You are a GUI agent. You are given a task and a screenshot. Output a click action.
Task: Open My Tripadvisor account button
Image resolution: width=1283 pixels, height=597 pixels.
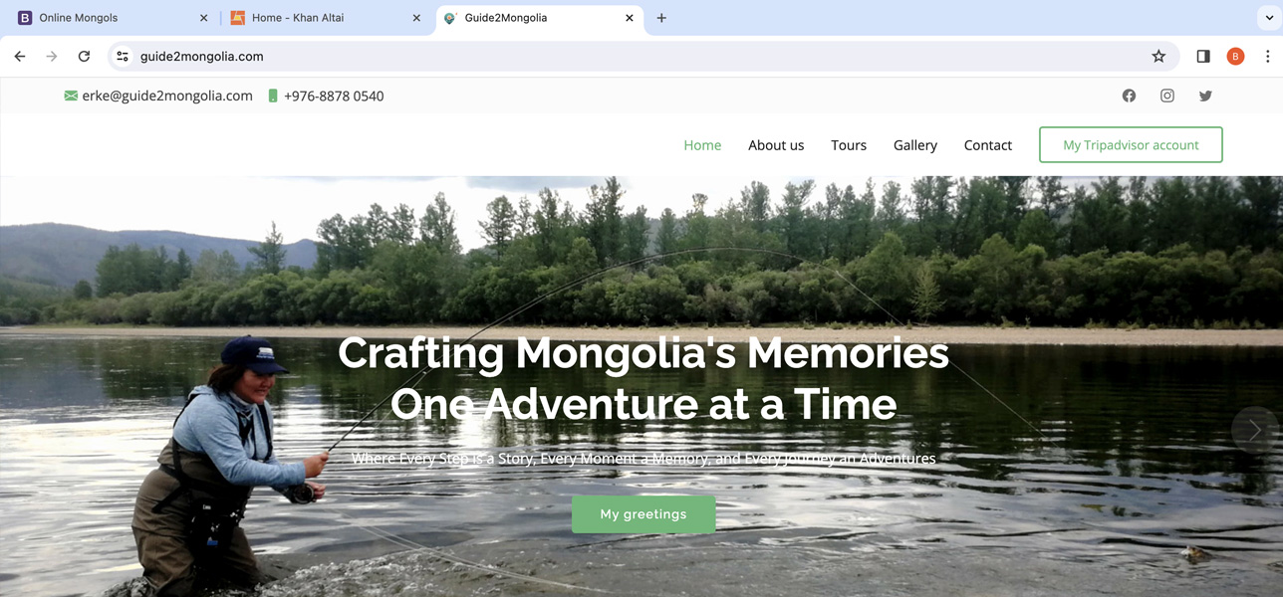coord(1131,145)
